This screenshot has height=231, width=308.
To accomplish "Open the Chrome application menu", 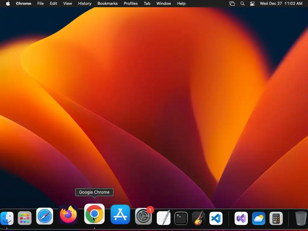I will [23, 4].
